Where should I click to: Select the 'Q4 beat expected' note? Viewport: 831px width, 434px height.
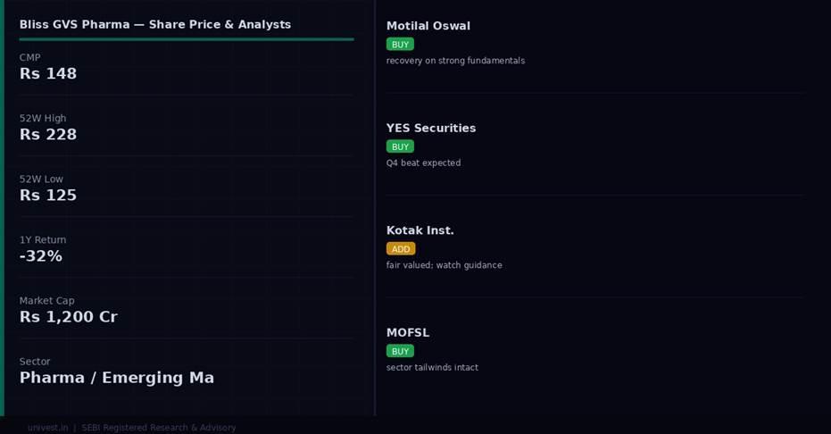click(x=423, y=163)
